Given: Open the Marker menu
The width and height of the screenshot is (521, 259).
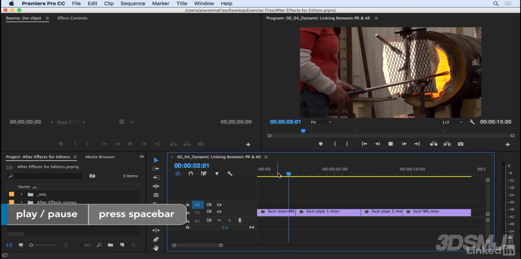Looking at the screenshot, I should pyautogui.click(x=160, y=4).
